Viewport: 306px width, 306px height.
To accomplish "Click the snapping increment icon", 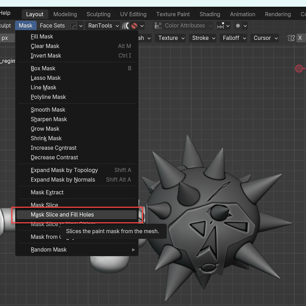I will point(221,26).
